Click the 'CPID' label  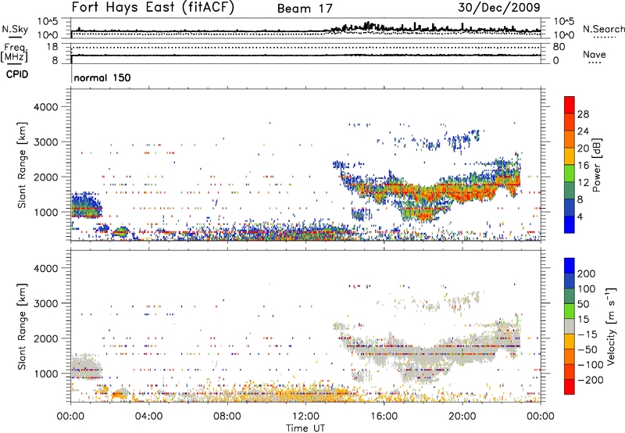(x=17, y=74)
